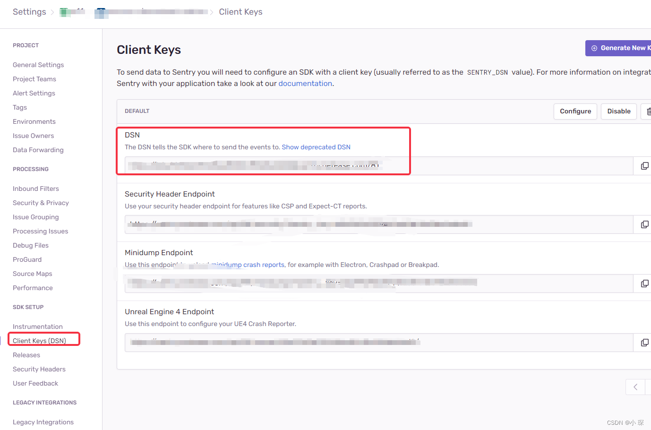This screenshot has height=430, width=651.
Task: Copy the Unreal Engine 4 Endpoint URL
Action: [x=644, y=343]
